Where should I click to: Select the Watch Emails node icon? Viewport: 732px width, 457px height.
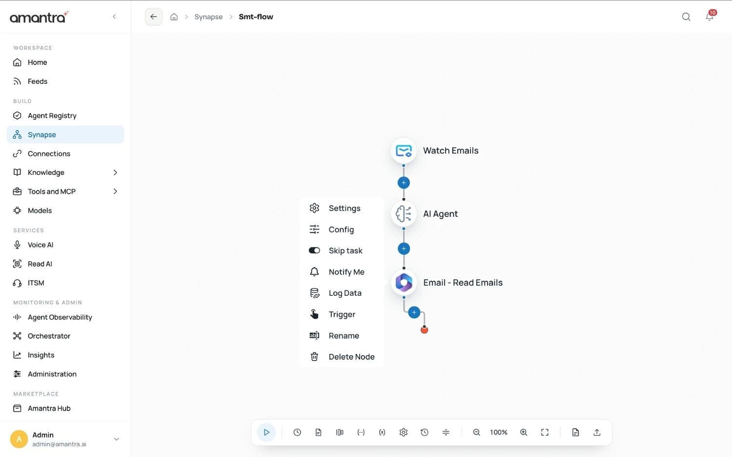point(404,151)
